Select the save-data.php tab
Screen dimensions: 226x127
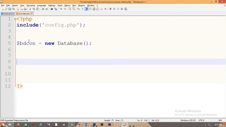click(24, 14)
